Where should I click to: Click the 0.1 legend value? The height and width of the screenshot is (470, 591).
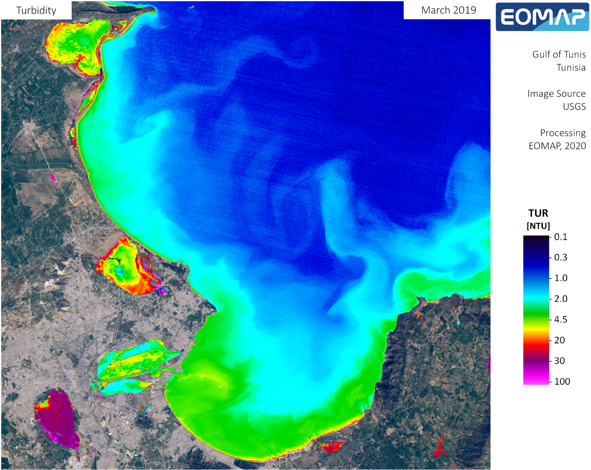click(x=560, y=237)
